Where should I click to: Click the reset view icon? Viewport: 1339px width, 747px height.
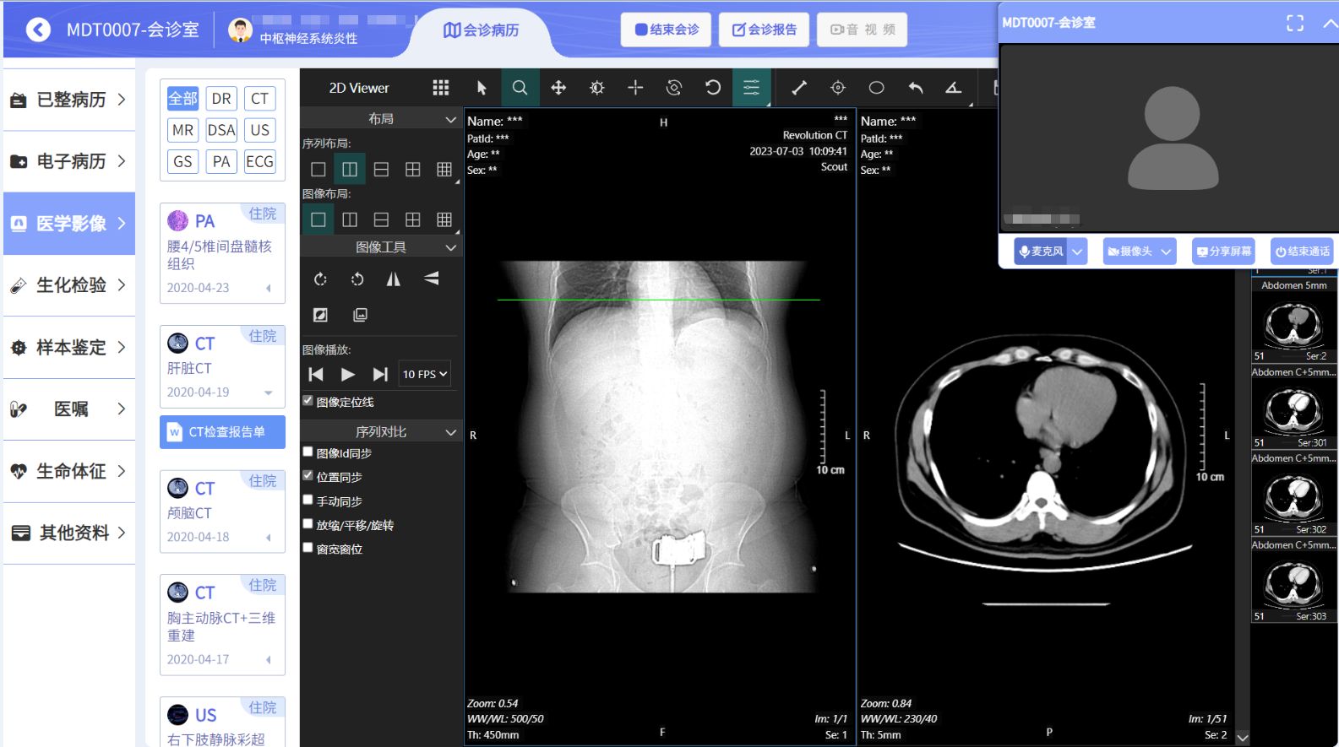click(712, 88)
